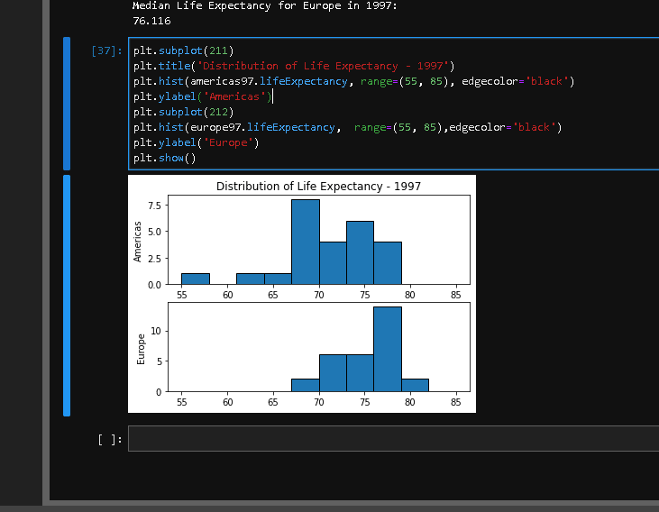
Task: Select the cell 37 execution prompt
Action: pyautogui.click(x=106, y=50)
